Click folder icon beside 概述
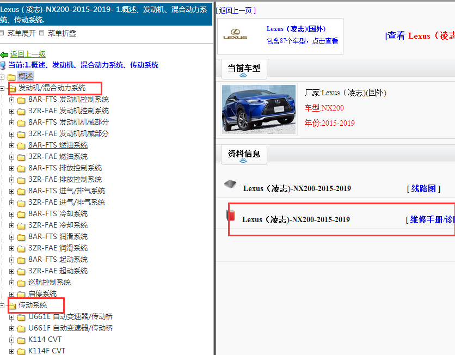Image resolution: width=455 pixels, height=355 pixels. tap(11, 77)
